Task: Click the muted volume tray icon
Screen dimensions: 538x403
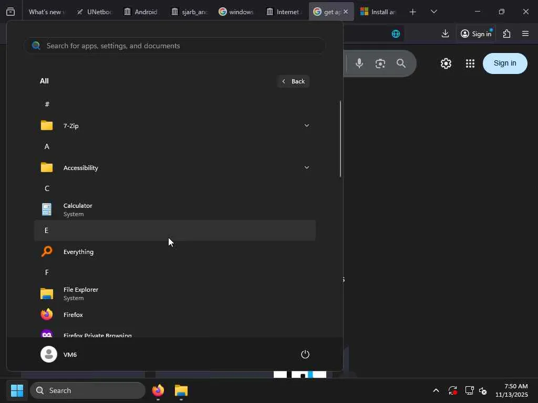Action: pyautogui.click(x=483, y=390)
